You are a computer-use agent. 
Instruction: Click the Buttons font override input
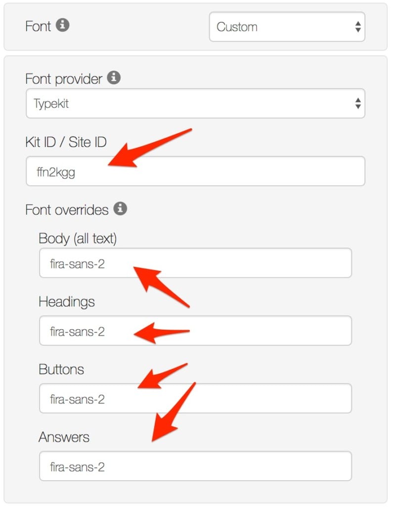[195, 399]
